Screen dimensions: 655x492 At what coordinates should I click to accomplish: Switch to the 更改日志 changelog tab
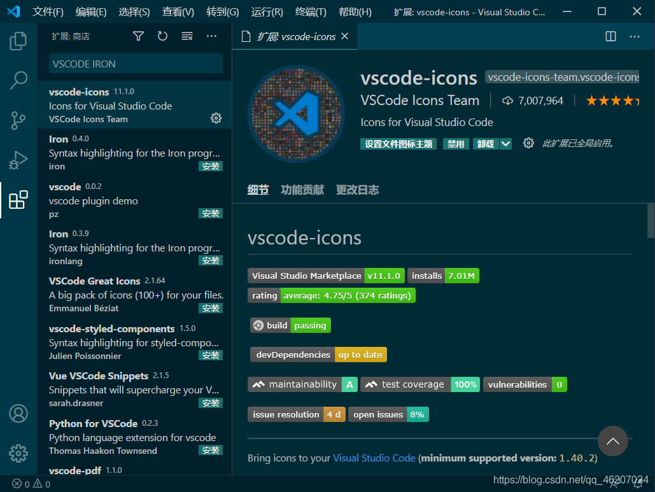tap(357, 190)
